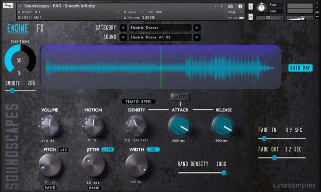321x192 pixels.
Task: Open the Purge dropdown menu
Action: 235,12
